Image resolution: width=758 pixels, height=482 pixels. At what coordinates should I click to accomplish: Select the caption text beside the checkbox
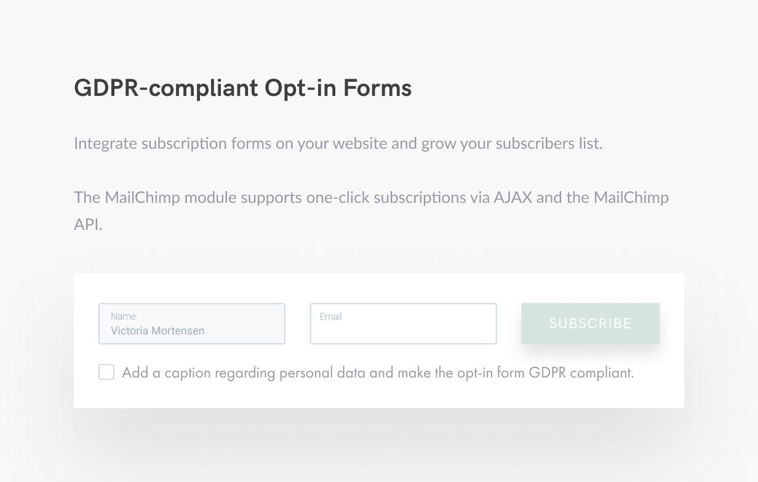coord(379,372)
